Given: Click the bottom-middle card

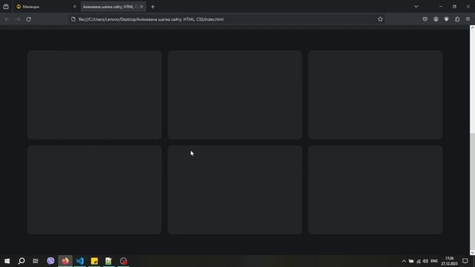Looking at the screenshot, I should pyautogui.click(x=235, y=190).
